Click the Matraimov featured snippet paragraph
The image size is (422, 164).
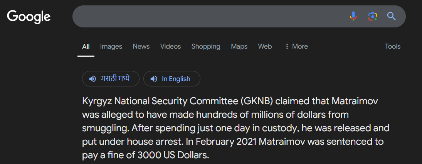pos(236,128)
